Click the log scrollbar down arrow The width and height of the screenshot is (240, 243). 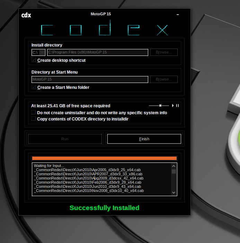click(174, 193)
